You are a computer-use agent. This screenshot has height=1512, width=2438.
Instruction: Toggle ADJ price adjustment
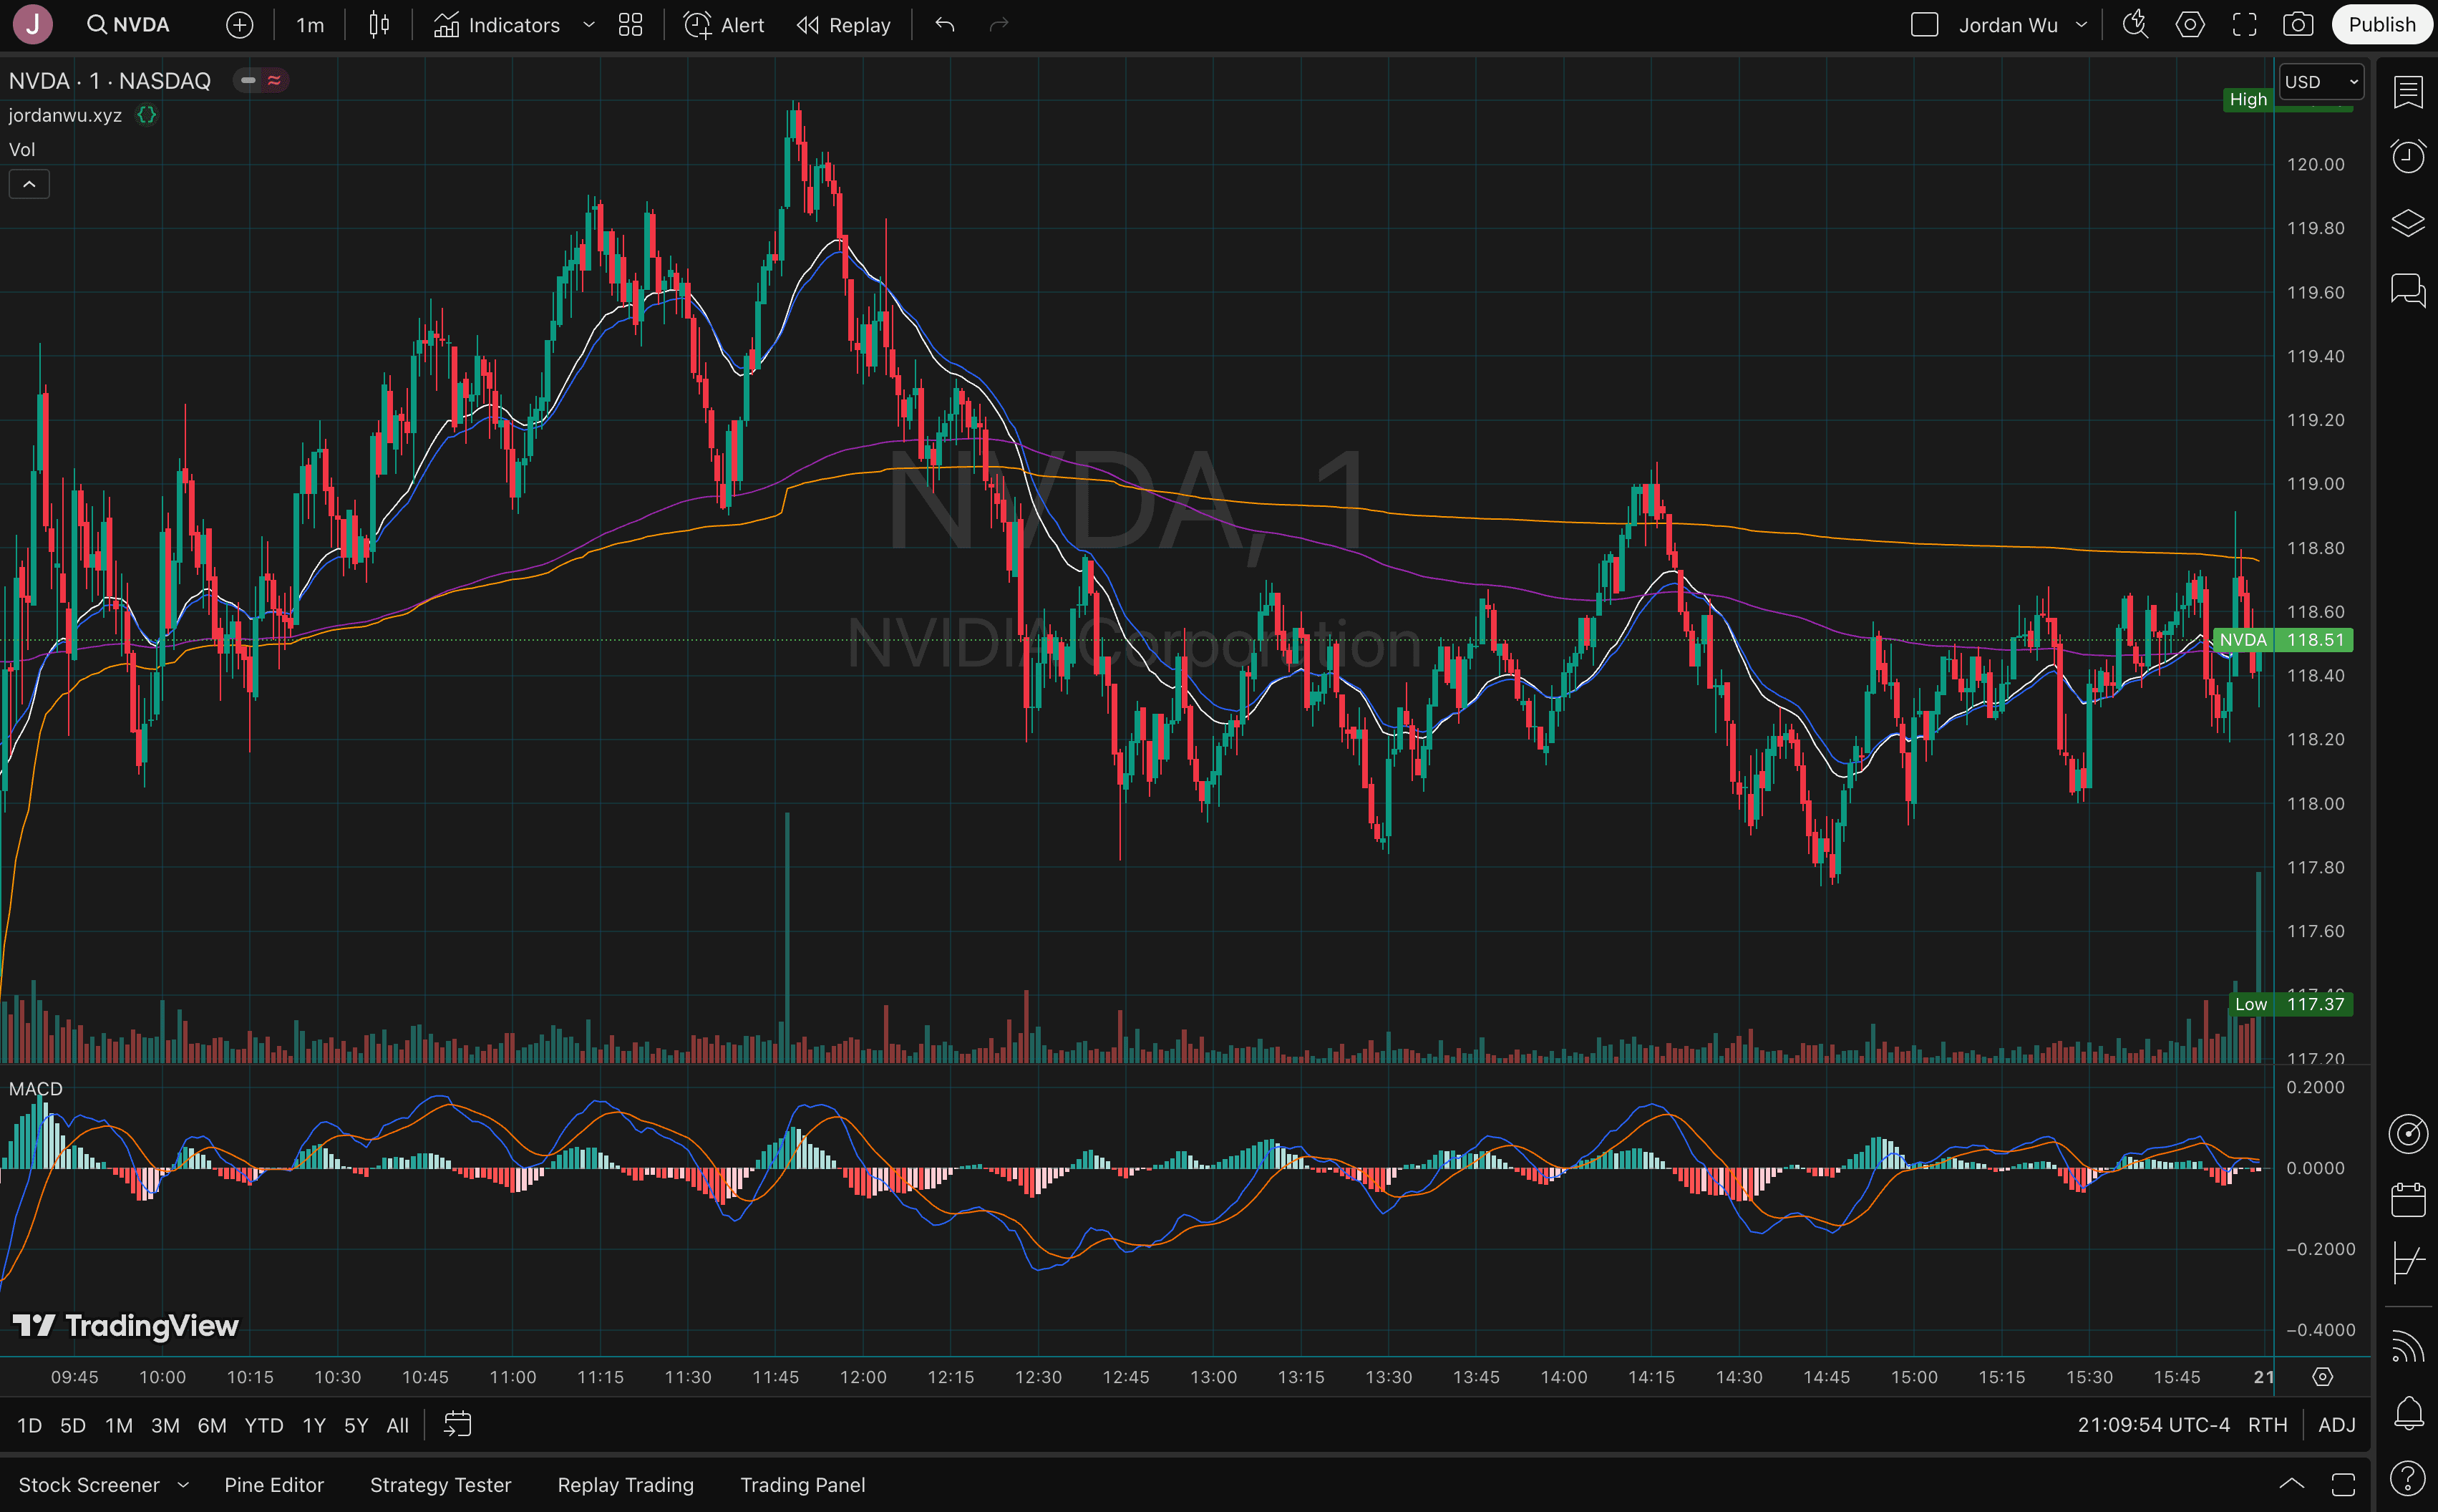click(2336, 1425)
